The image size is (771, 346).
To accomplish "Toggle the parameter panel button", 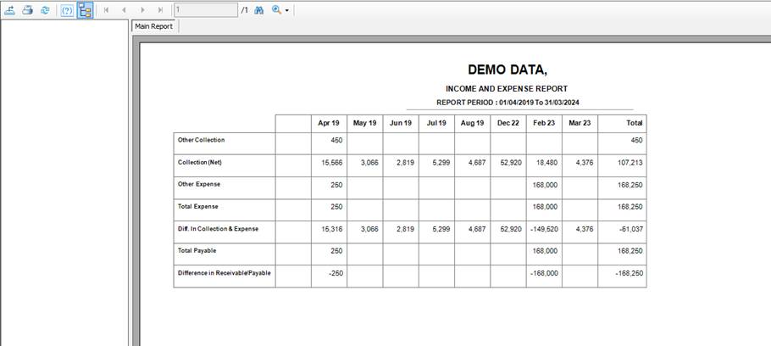I will pos(67,10).
